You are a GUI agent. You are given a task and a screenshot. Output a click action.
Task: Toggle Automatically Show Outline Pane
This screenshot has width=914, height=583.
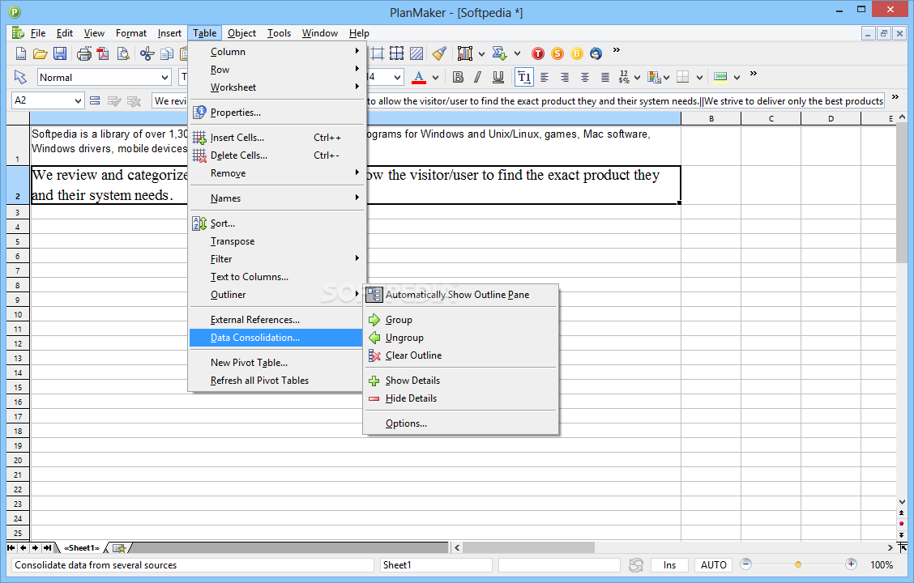[x=460, y=295]
